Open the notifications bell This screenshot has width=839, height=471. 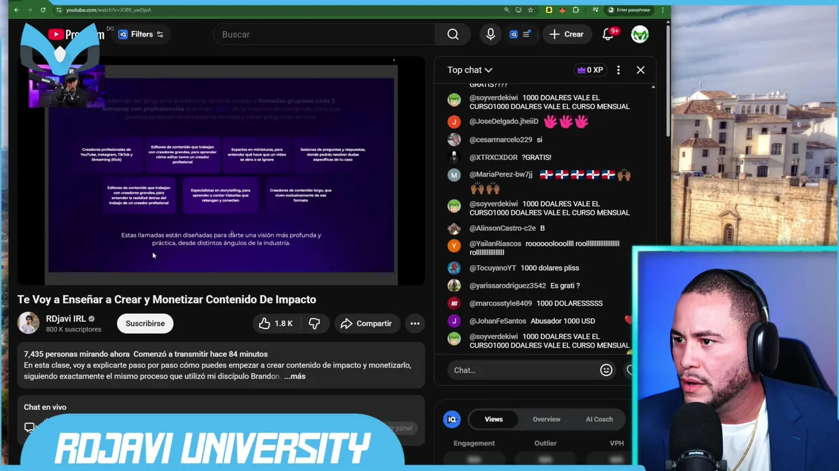tap(608, 34)
